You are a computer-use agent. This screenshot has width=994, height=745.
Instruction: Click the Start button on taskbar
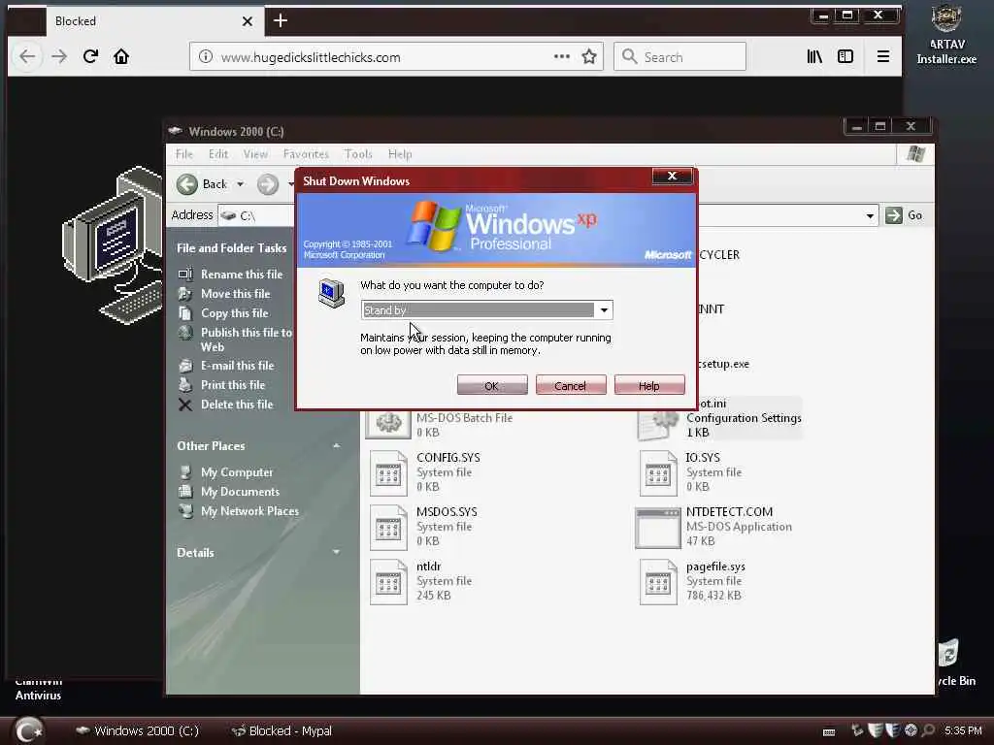point(28,730)
